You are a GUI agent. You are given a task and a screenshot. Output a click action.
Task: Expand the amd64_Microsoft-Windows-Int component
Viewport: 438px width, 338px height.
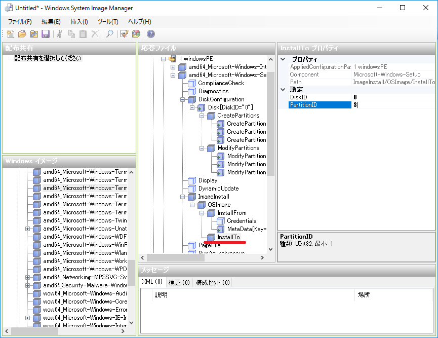tap(173, 67)
